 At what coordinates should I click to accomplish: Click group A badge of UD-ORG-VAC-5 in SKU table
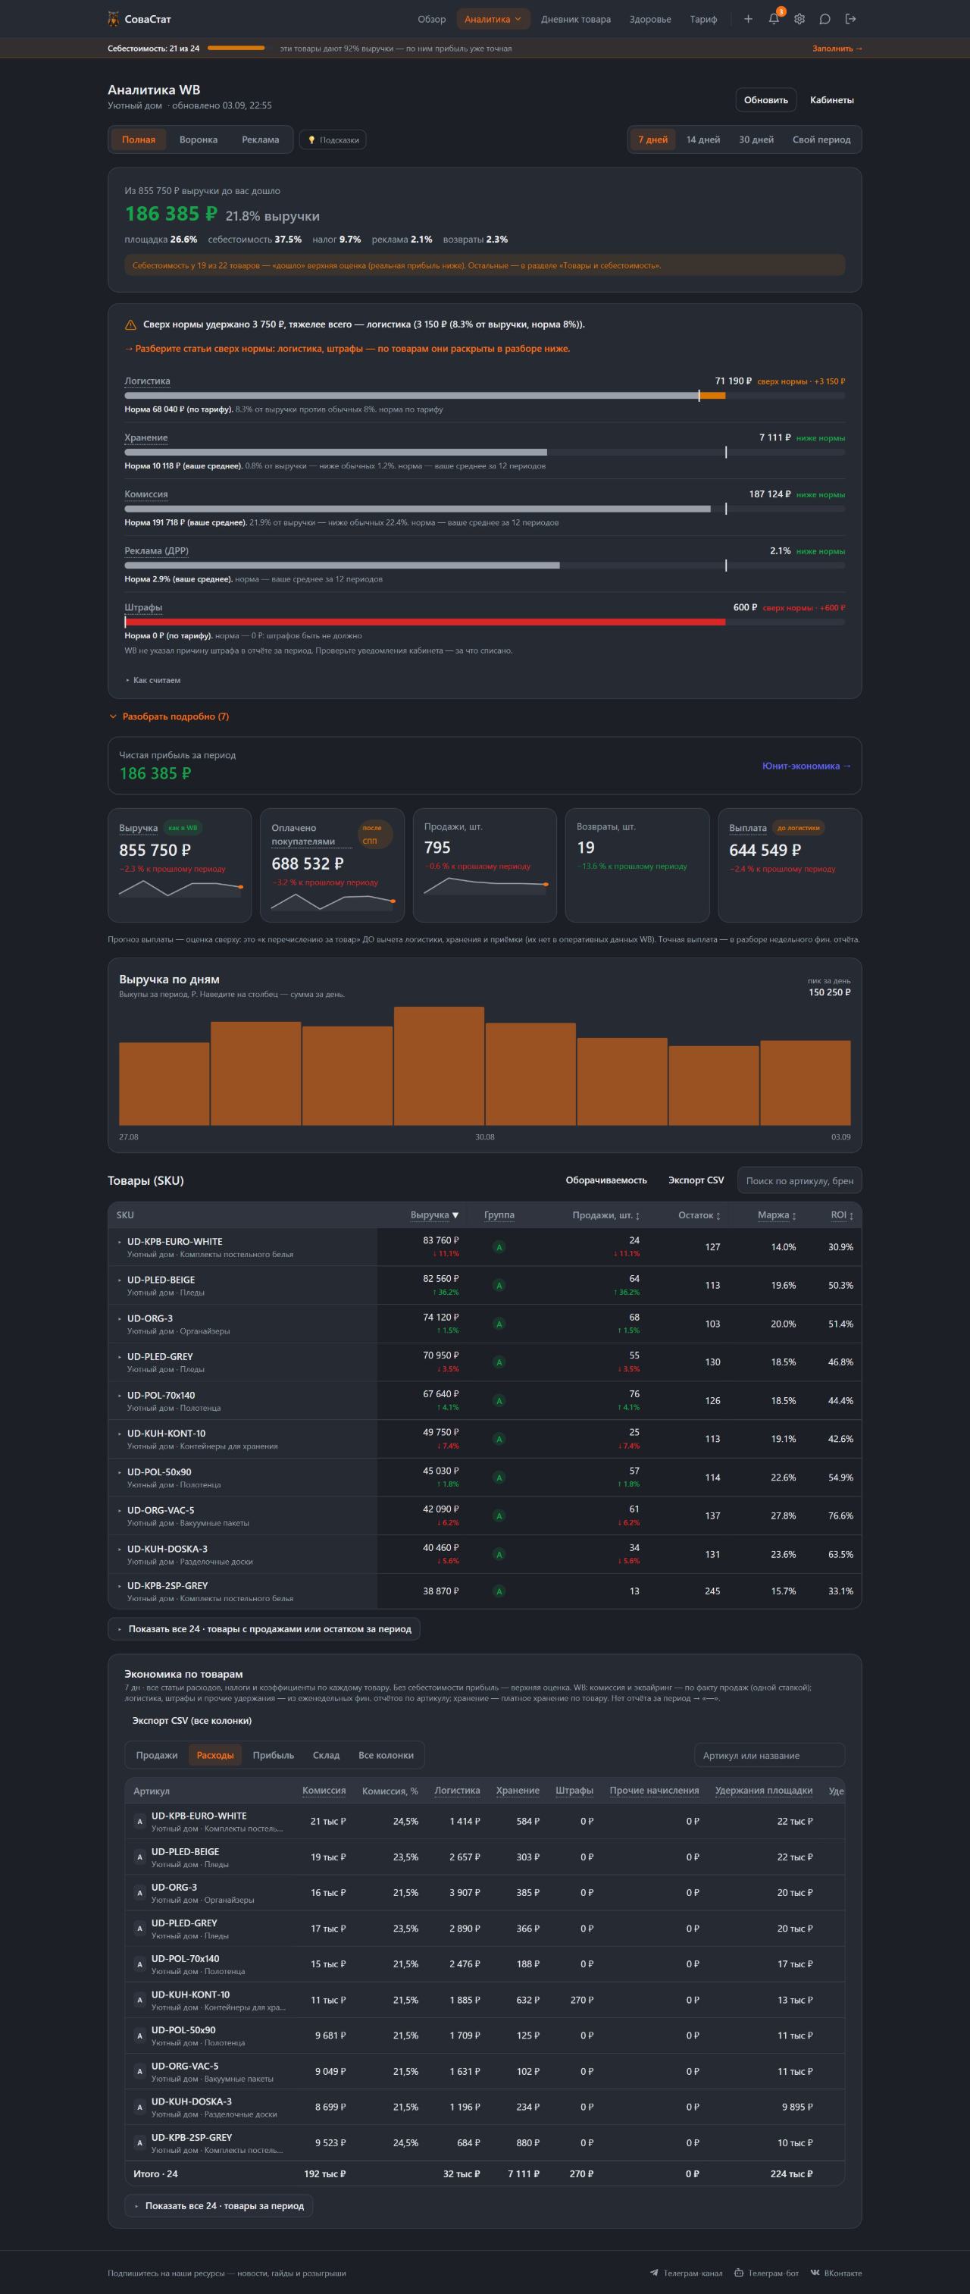(x=499, y=1515)
